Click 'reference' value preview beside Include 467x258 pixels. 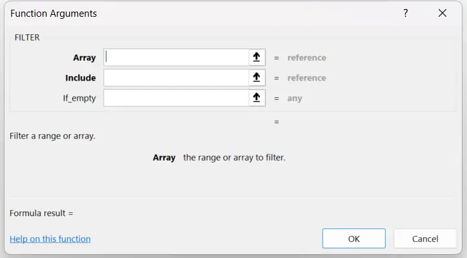tap(307, 78)
